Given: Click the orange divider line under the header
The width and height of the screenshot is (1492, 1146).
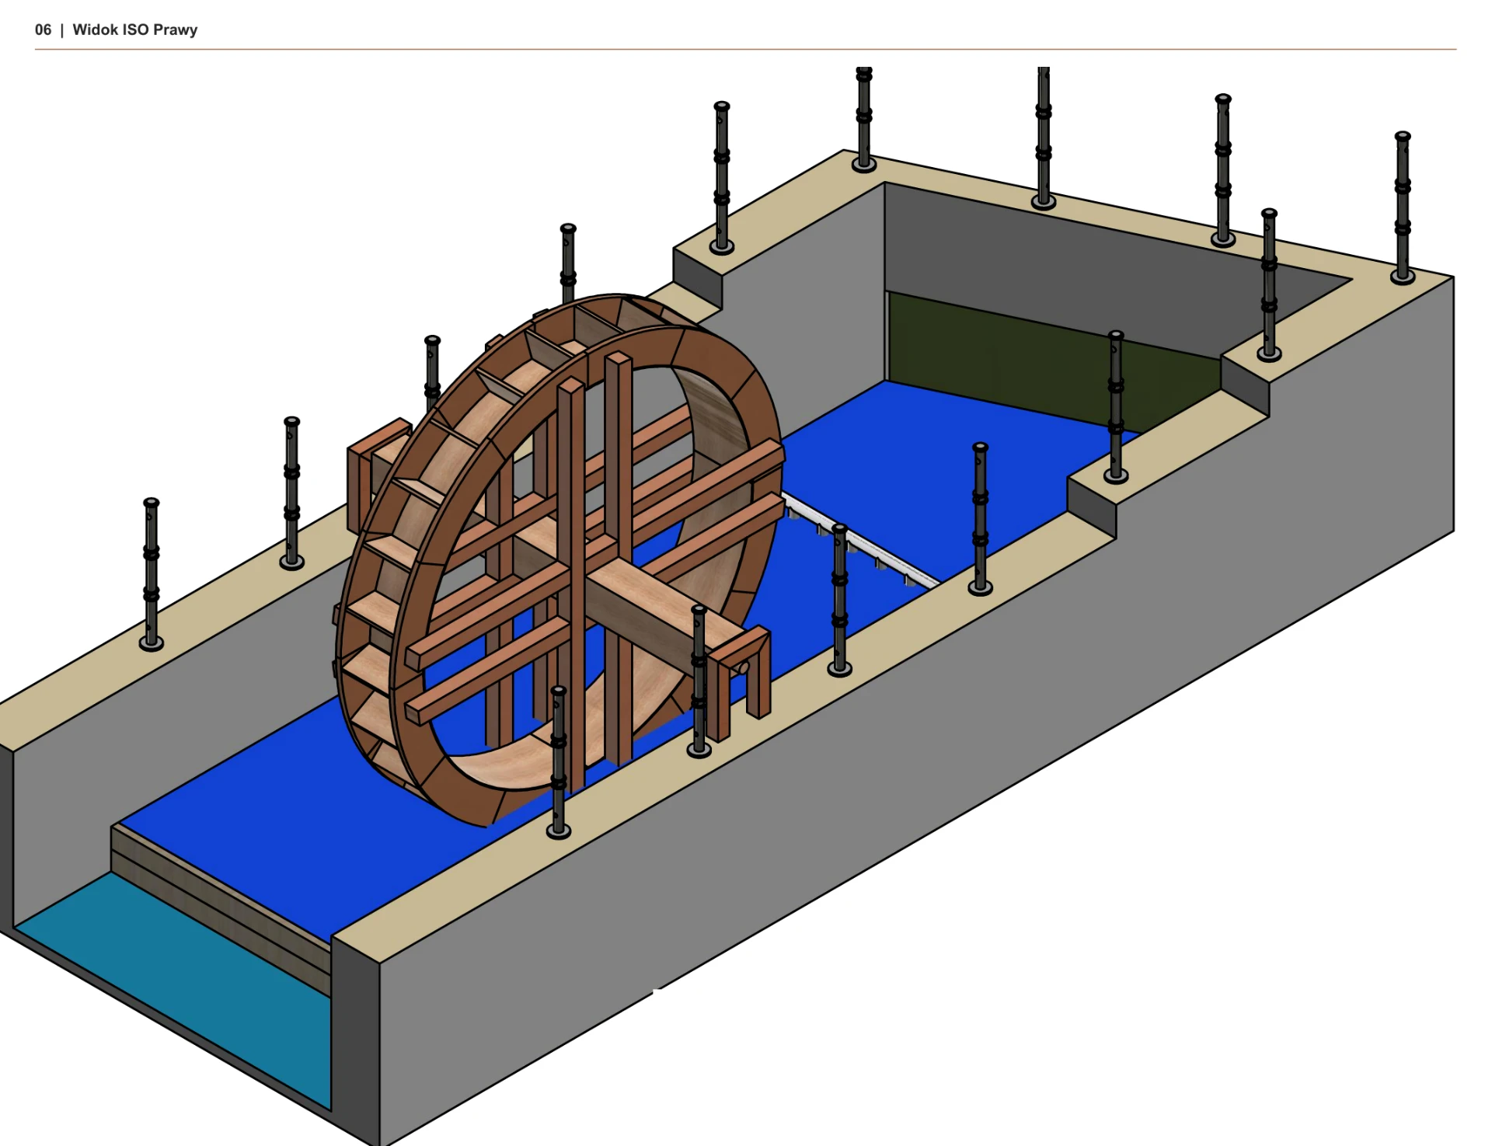Looking at the screenshot, I should coord(745,49).
